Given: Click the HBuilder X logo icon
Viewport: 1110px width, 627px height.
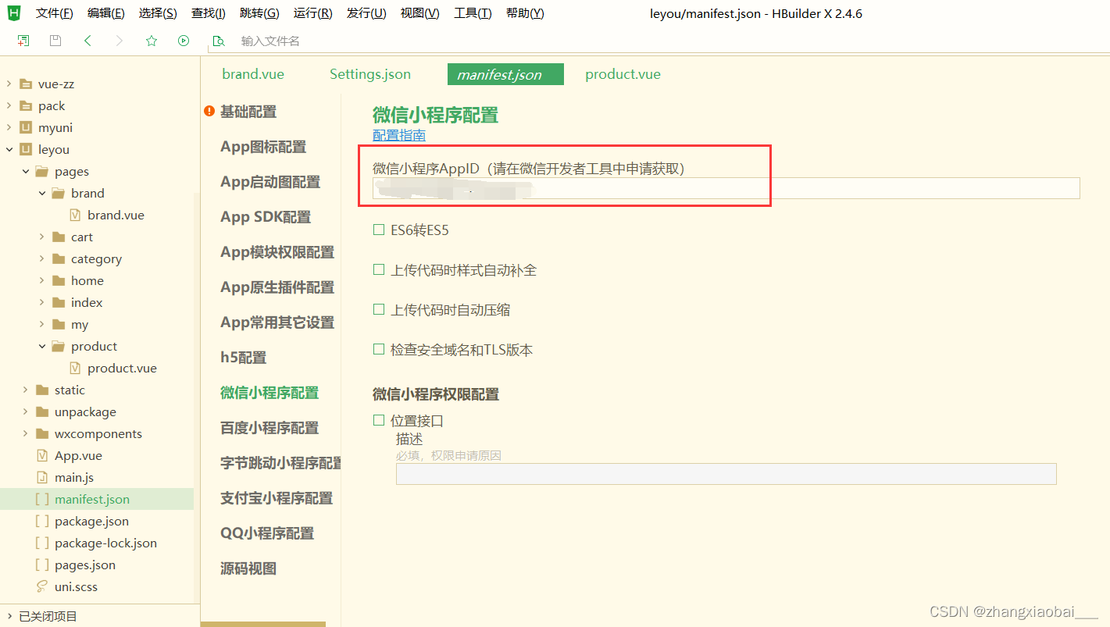Looking at the screenshot, I should pos(13,12).
